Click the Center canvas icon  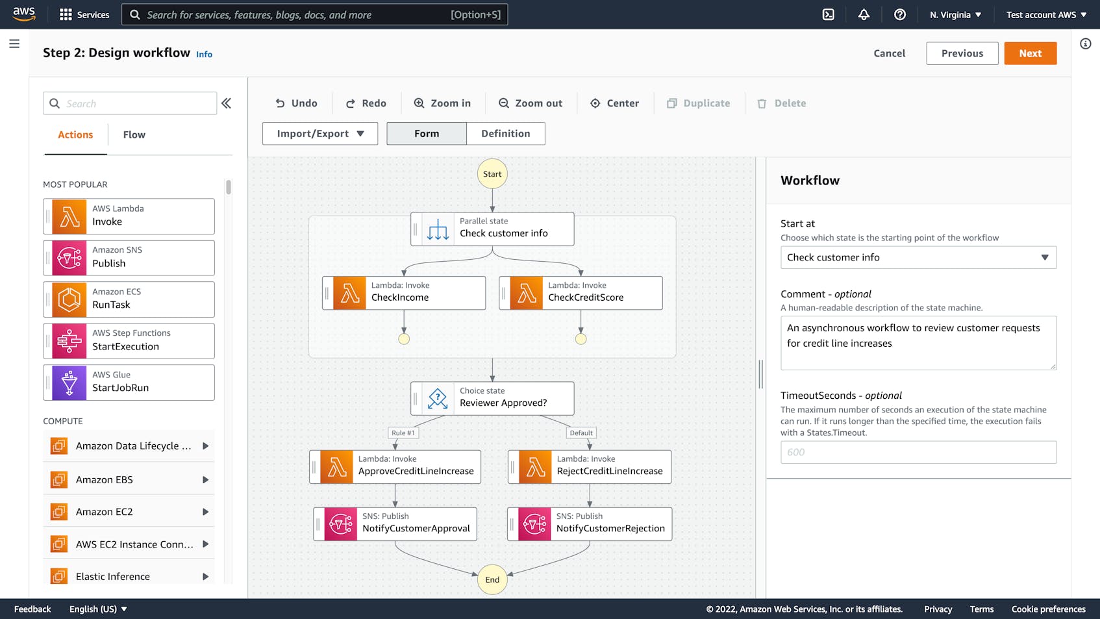(x=595, y=103)
